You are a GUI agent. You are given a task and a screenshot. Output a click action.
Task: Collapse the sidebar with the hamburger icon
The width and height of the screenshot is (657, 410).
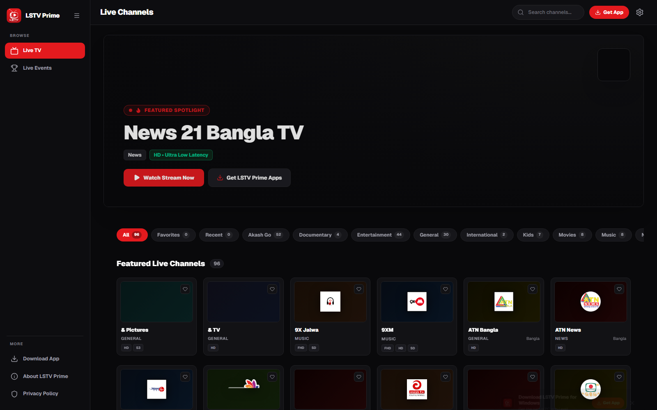[77, 16]
